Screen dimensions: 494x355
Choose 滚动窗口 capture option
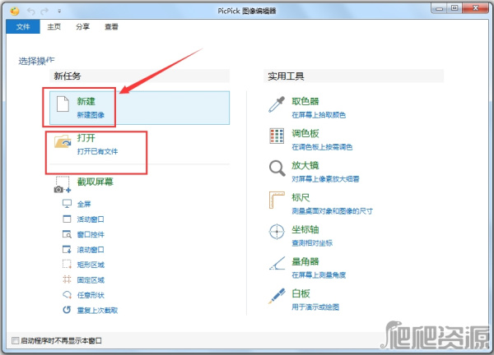click(x=91, y=250)
